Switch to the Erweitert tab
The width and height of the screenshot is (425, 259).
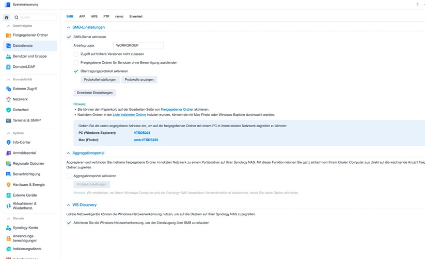[x=136, y=16]
